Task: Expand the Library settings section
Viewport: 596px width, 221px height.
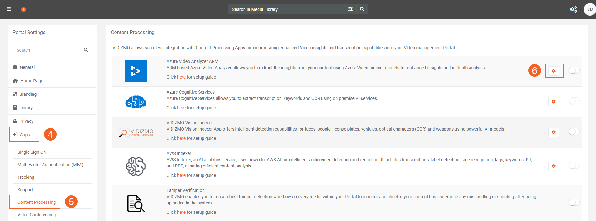Action: click(x=26, y=108)
